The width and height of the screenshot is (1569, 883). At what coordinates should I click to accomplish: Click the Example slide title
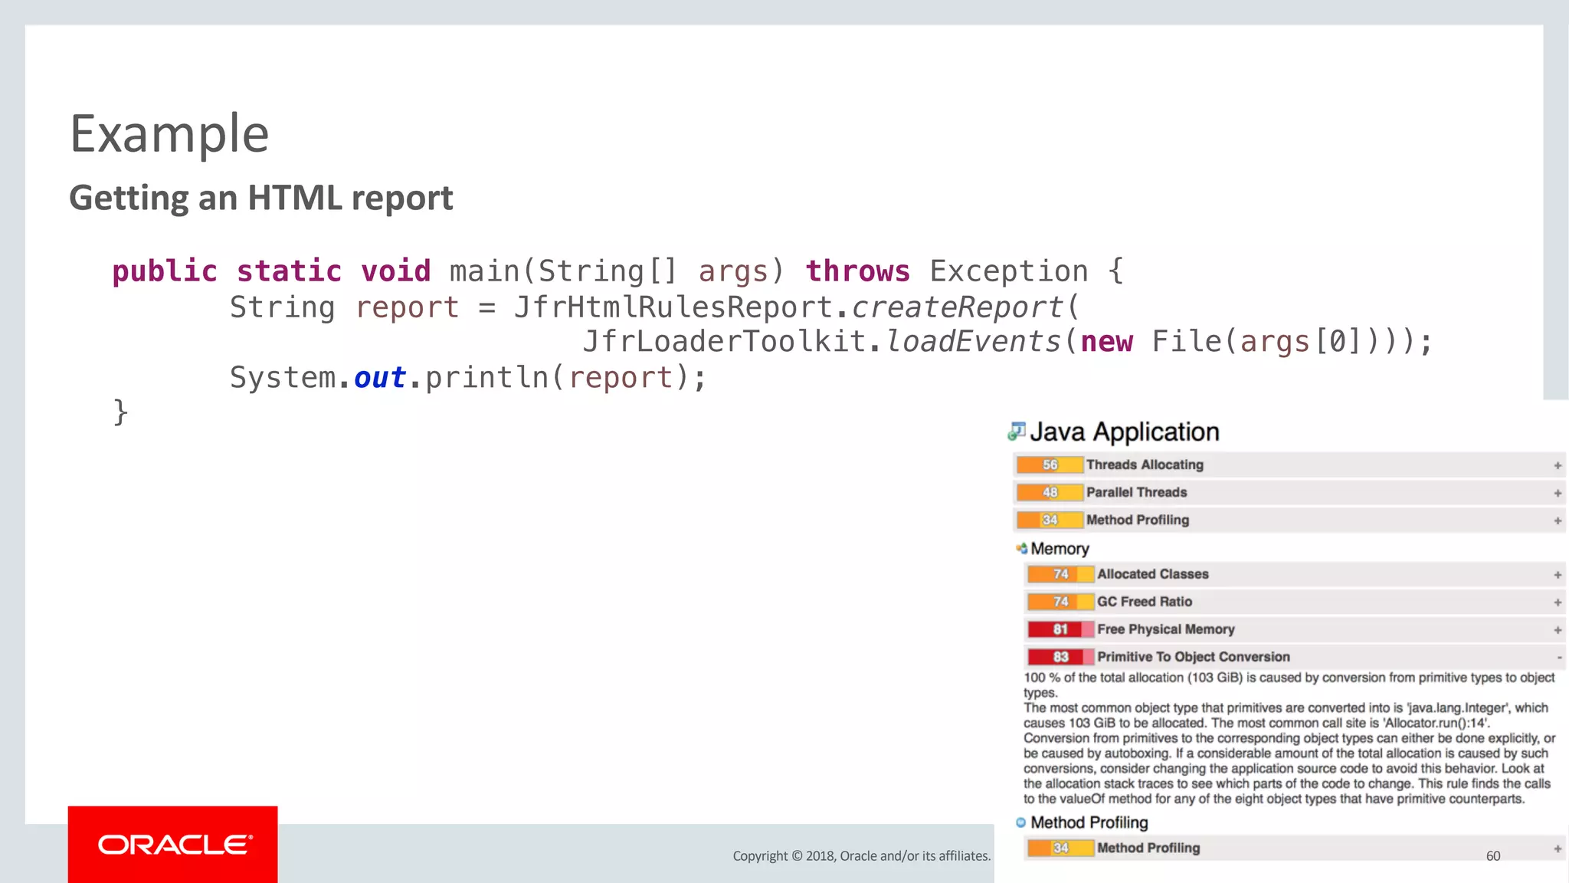(x=169, y=133)
